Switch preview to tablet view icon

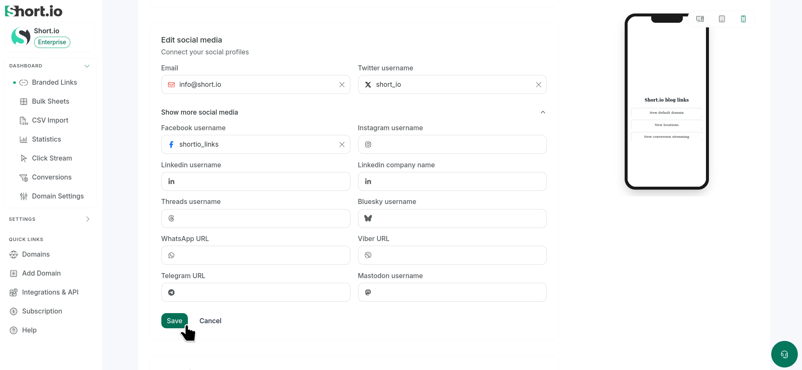pyautogui.click(x=722, y=19)
